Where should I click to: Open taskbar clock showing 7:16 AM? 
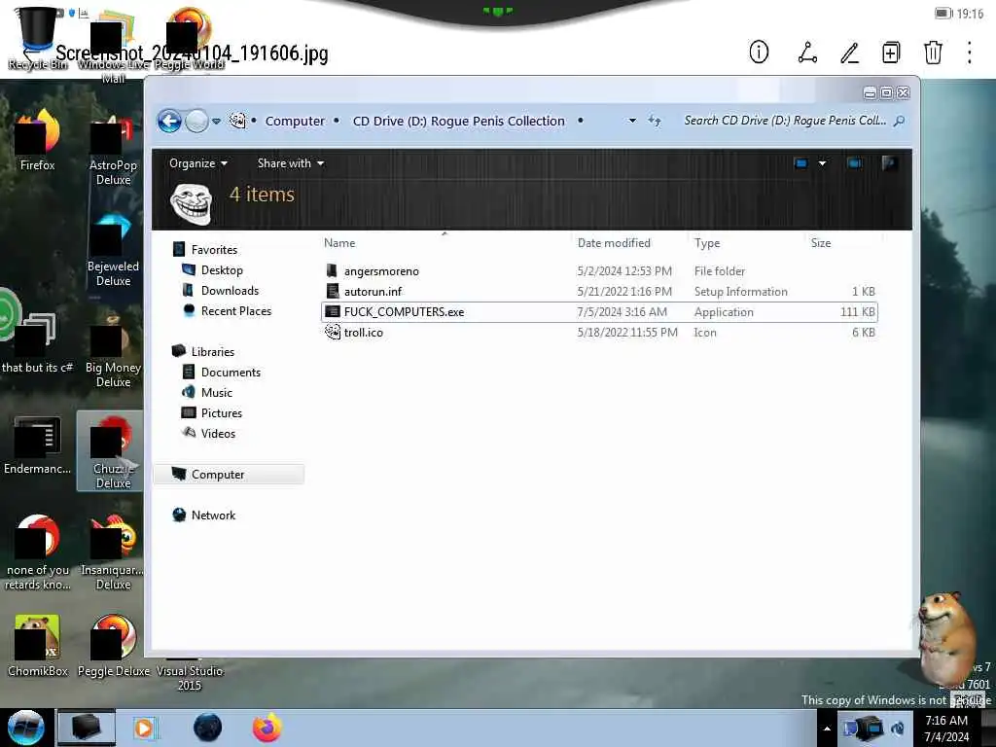(x=946, y=728)
